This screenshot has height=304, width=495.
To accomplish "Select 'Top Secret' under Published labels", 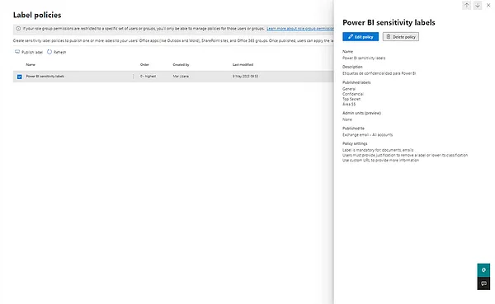I will (351, 99).
